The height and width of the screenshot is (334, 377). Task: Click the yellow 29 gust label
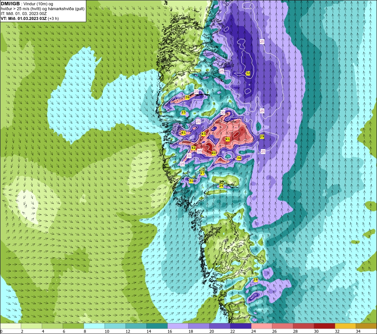[262, 136]
